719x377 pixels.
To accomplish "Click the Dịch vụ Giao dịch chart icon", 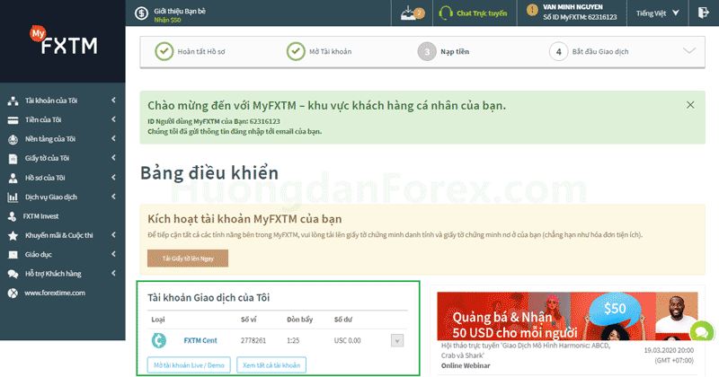I will pos(13,197).
